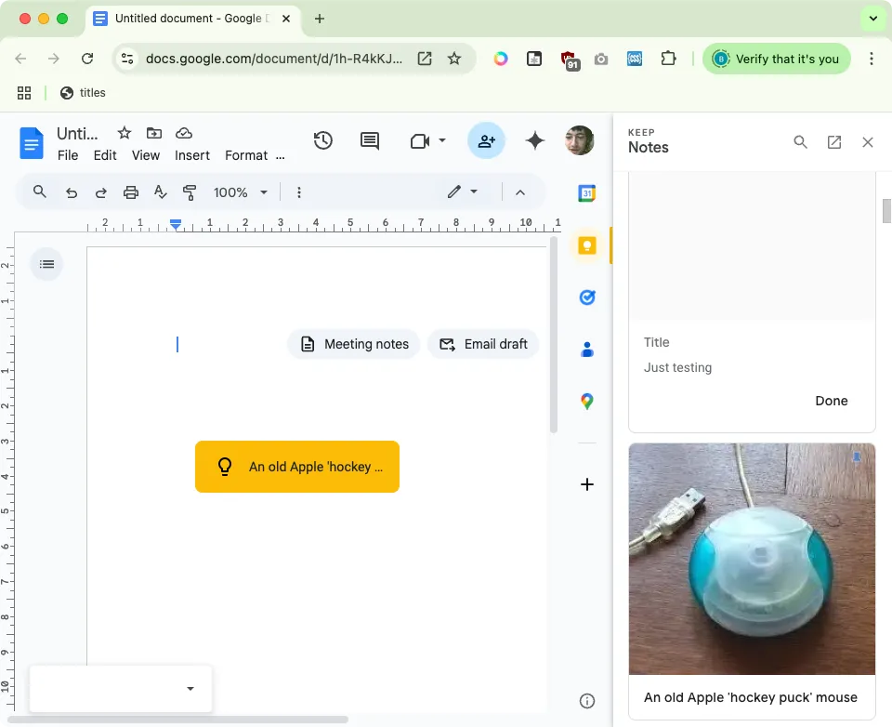
Task: Open the hockey puck mouse photo note
Action: click(x=752, y=559)
